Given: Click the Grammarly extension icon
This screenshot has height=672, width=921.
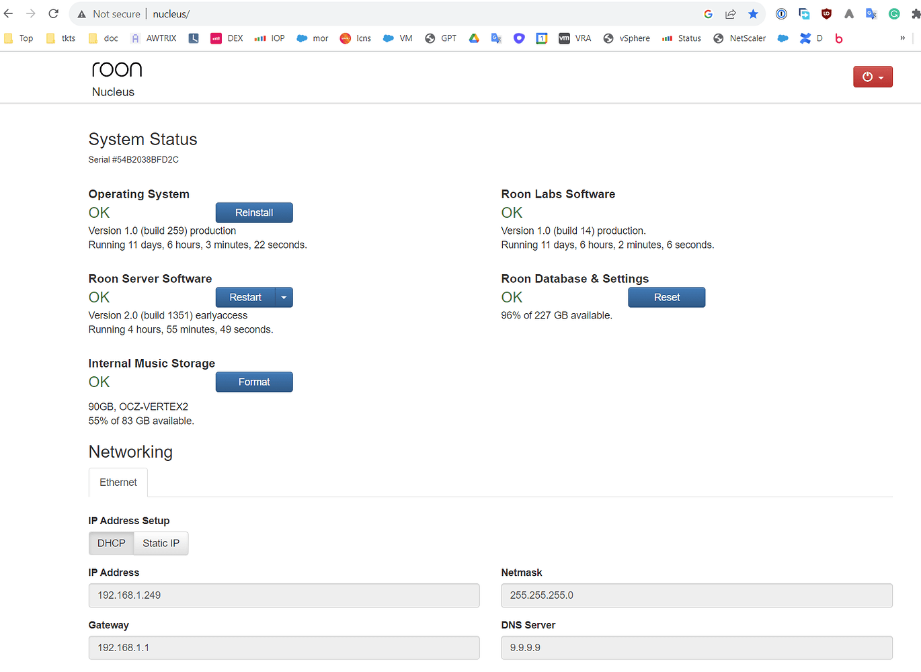Looking at the screenshot, I should 893,13.
